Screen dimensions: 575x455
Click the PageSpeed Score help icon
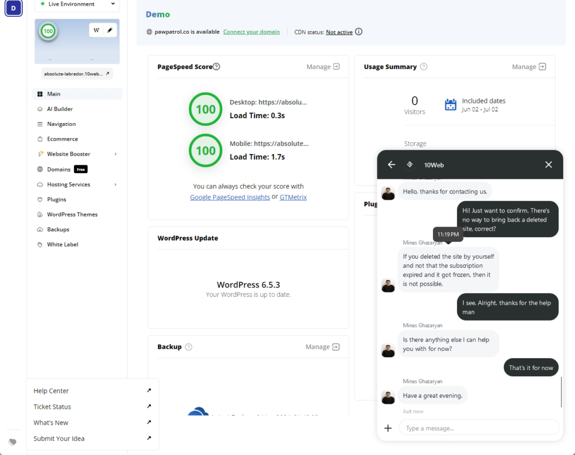[216, 66]
